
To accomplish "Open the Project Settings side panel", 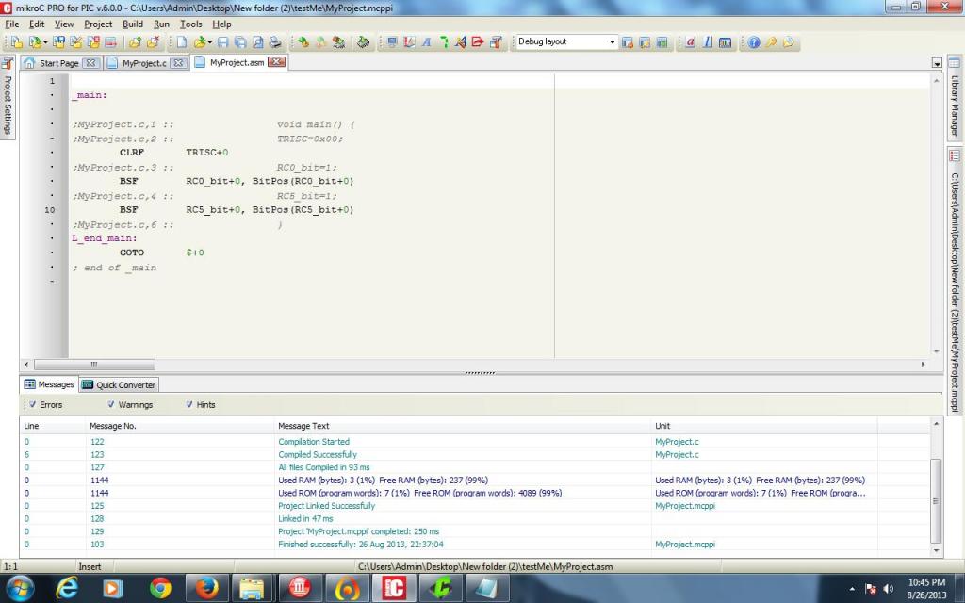I will (8, 98).
